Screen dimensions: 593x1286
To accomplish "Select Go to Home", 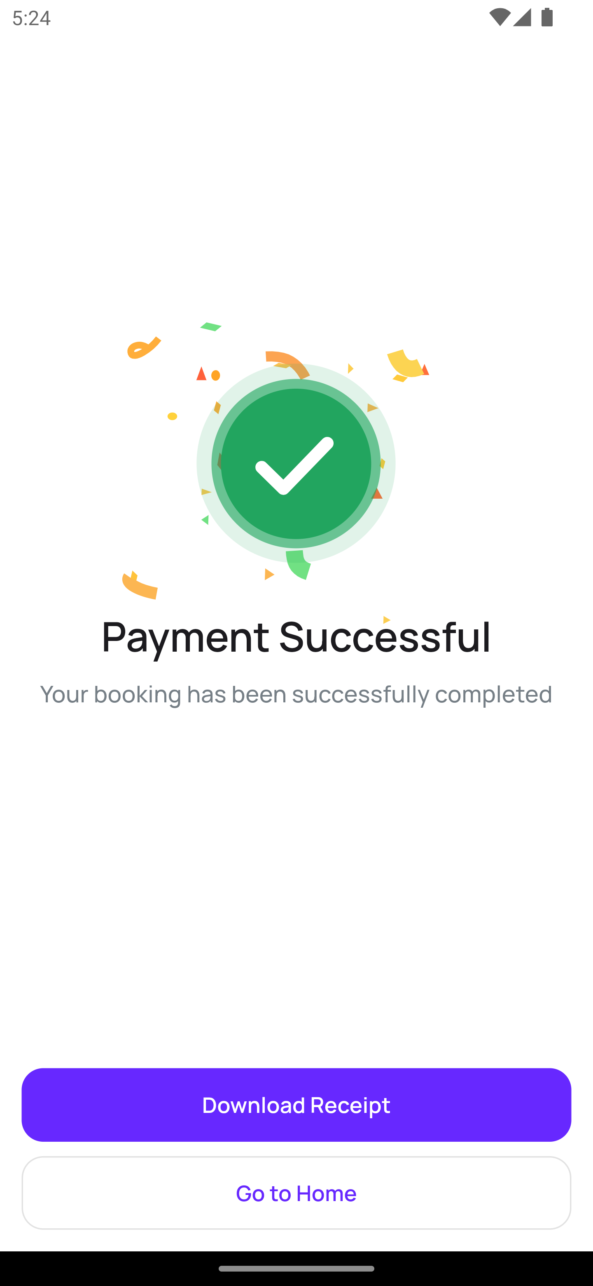I will point(296,1193).
